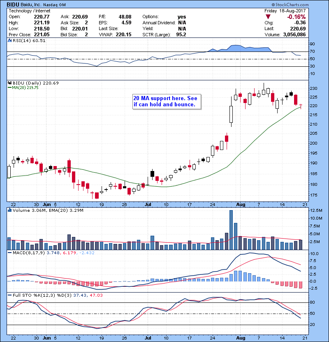Viewport: 329px width, 342px height.
Task: Click the RSI(14) 60.51 label
Action: pos(29,40)
